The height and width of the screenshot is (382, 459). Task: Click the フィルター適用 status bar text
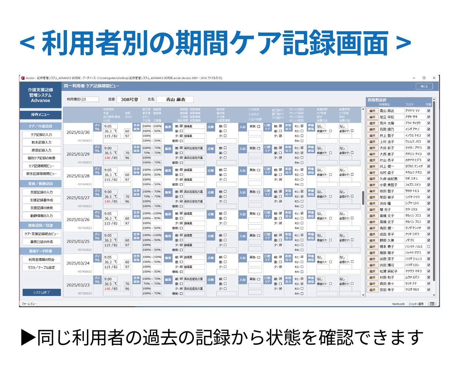416,304
